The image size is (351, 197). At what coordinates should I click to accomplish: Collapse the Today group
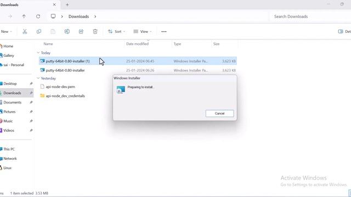(38, 53)
